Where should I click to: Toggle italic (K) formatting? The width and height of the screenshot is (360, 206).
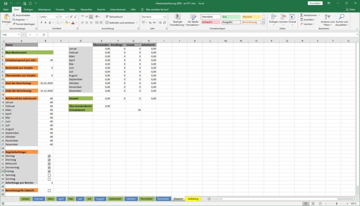click(45, 23)
